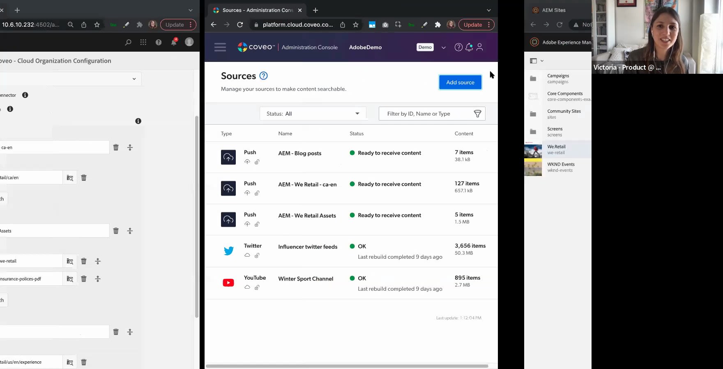Expand the organization chevron next to Demo
This screenshot has height=369, width=723.
pos(444,48)
